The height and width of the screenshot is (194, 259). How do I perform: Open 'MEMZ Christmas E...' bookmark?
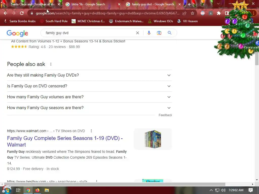pyautogui.click(x=88, y=21)
